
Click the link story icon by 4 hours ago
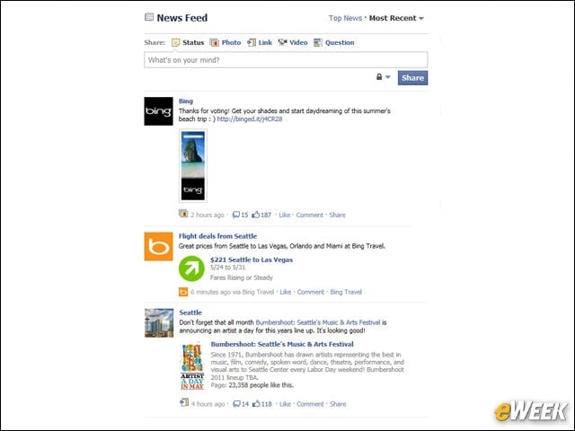pos(184,402)
